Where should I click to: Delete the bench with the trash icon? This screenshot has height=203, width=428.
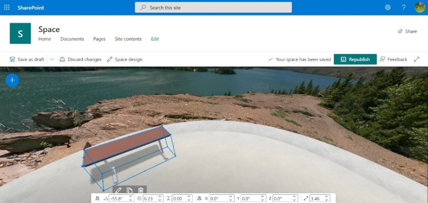click(x=140, y=190)
